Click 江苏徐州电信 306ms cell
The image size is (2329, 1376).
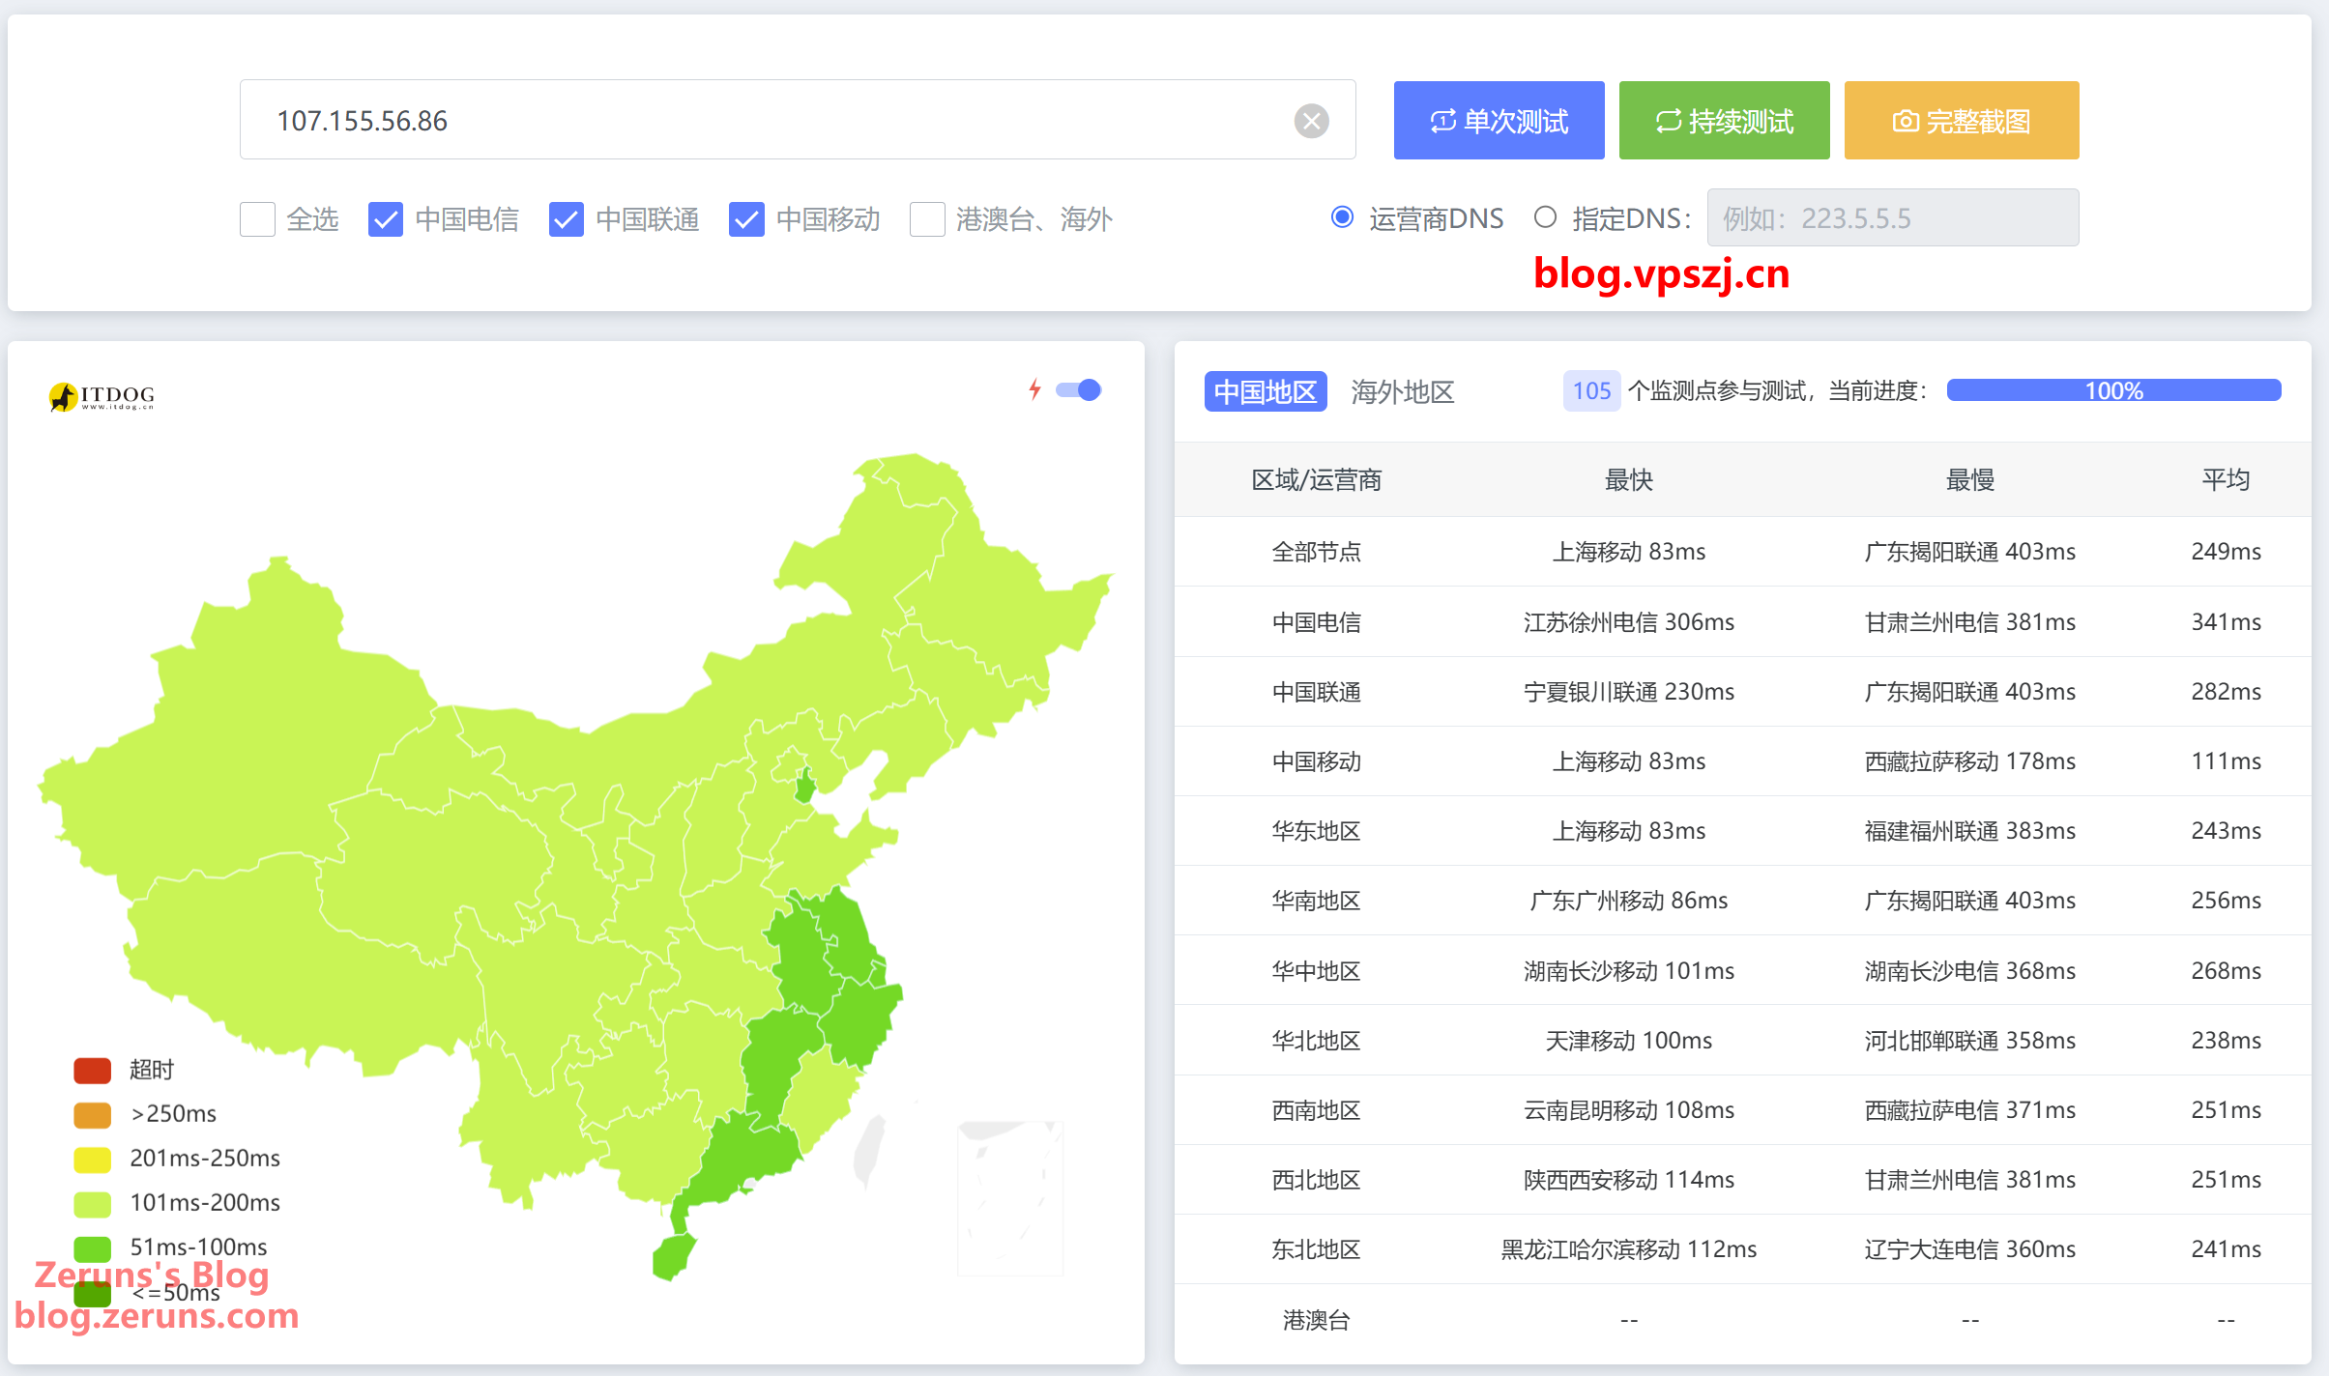coord(1629,621)
